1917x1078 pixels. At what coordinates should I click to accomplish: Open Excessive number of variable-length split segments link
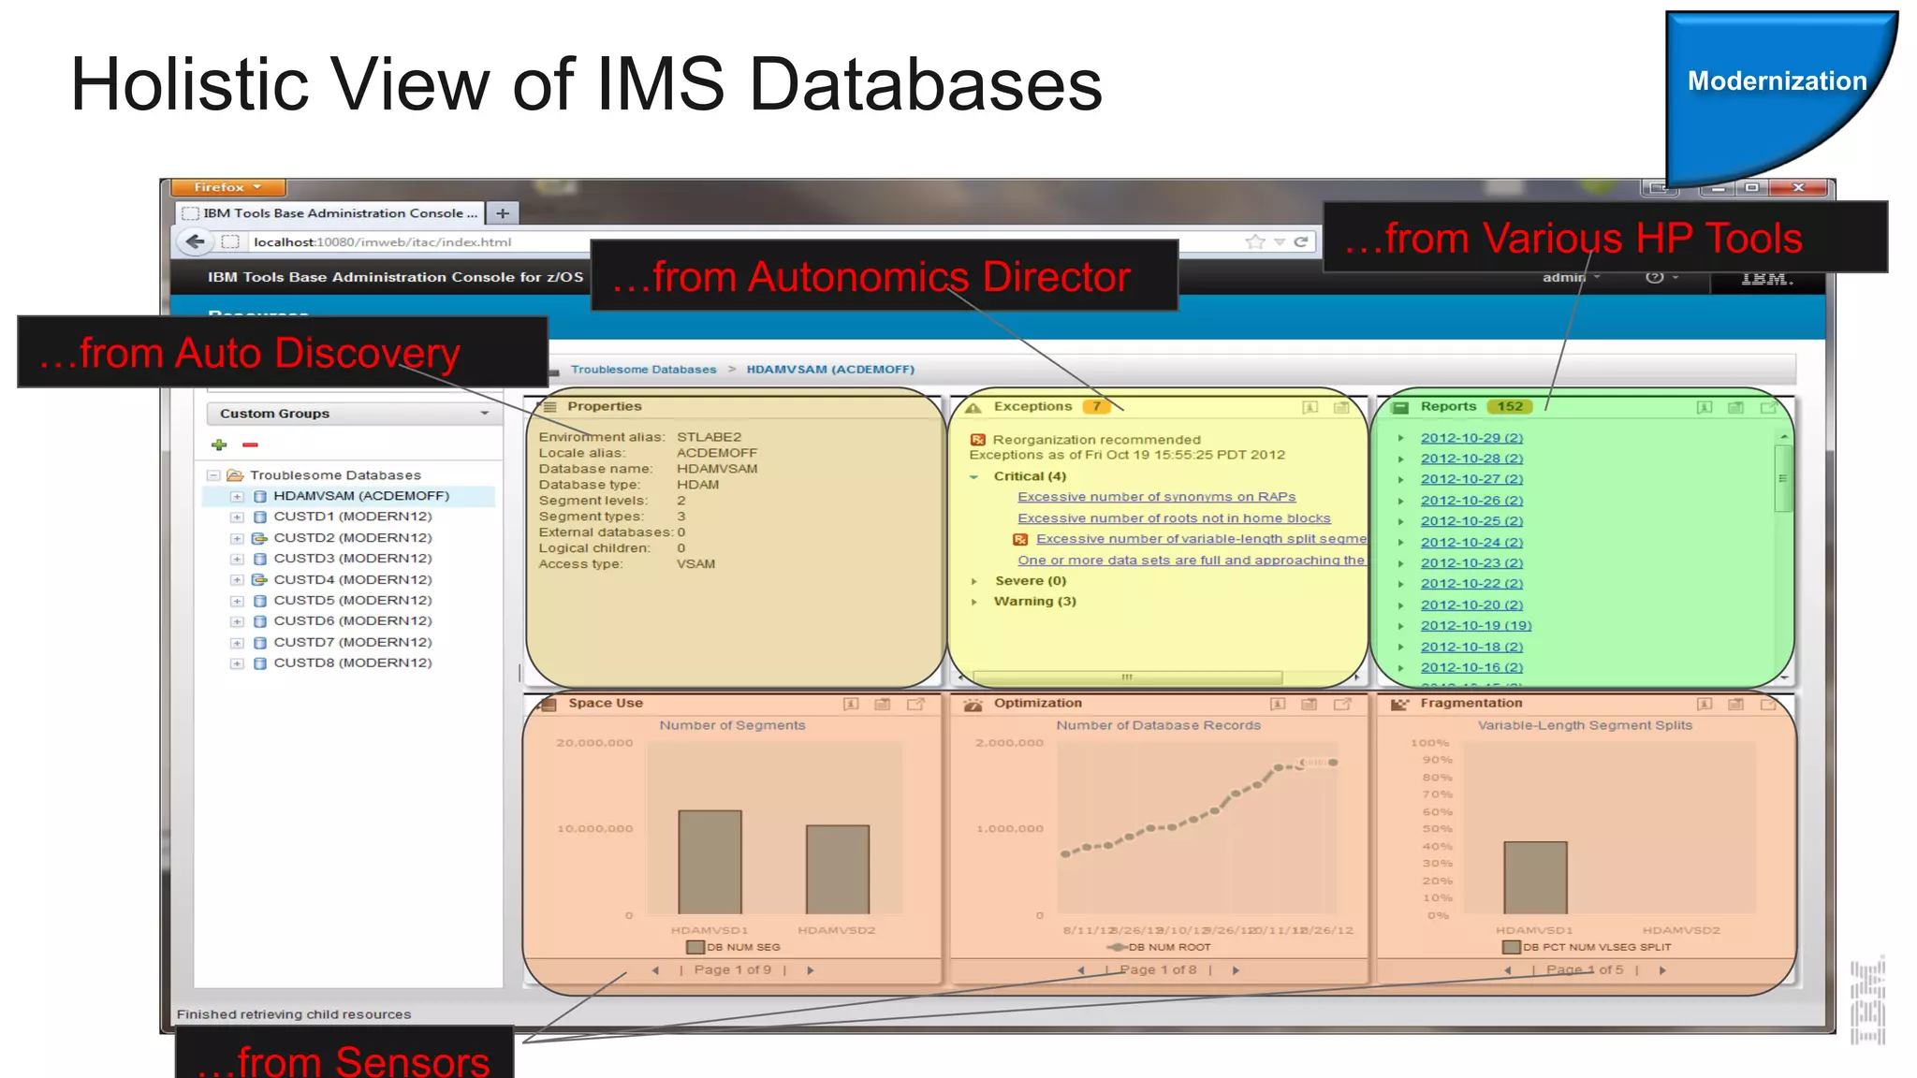(x=1201, y=539)
